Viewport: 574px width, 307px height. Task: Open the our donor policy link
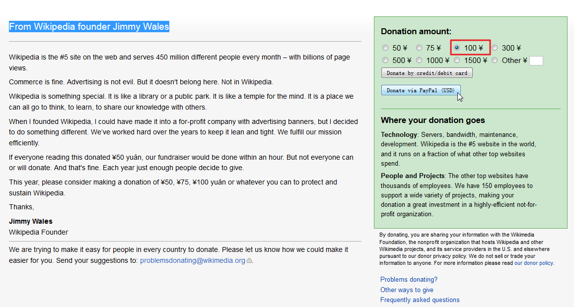point(534,263)
